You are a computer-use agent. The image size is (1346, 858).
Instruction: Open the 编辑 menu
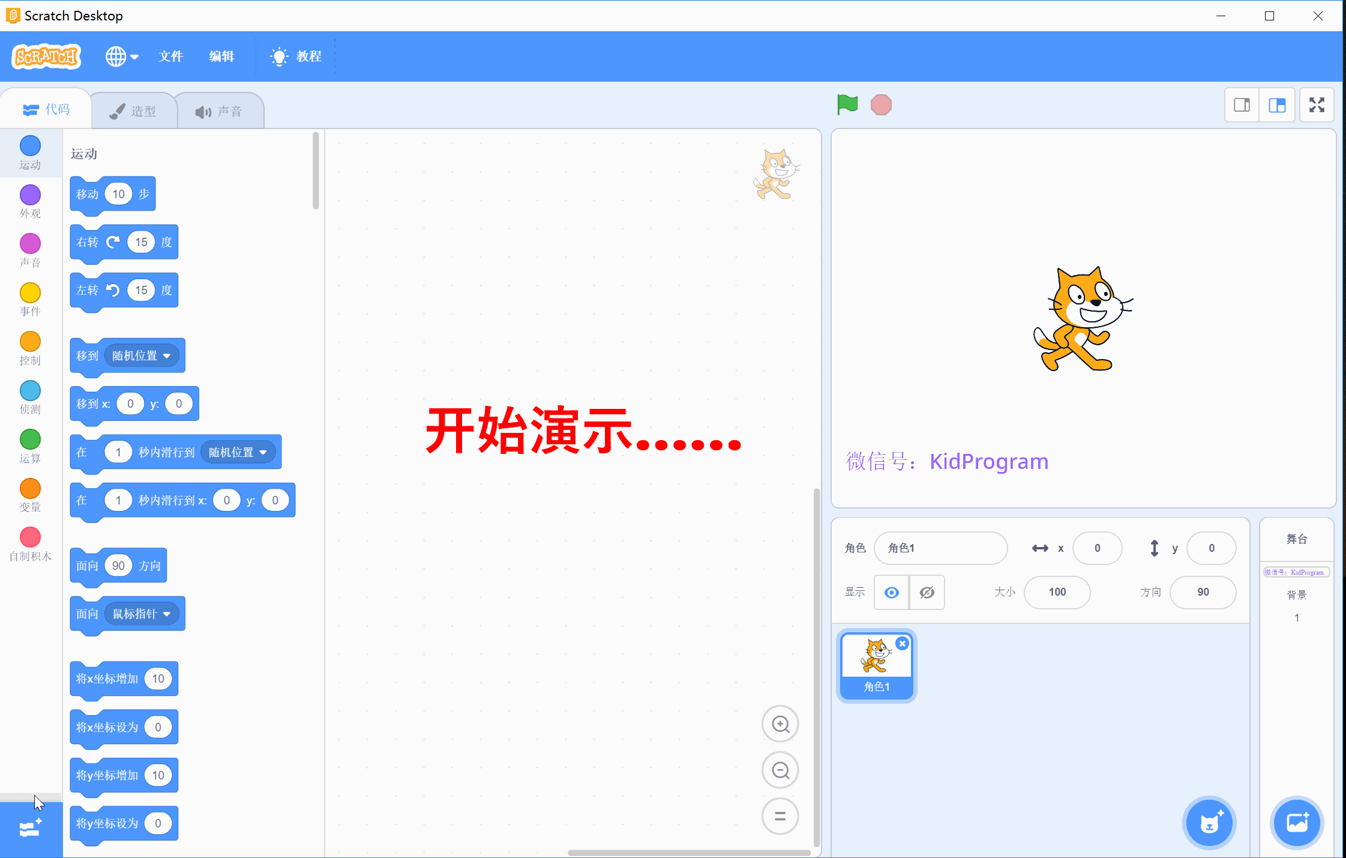(x=221, y=56)
